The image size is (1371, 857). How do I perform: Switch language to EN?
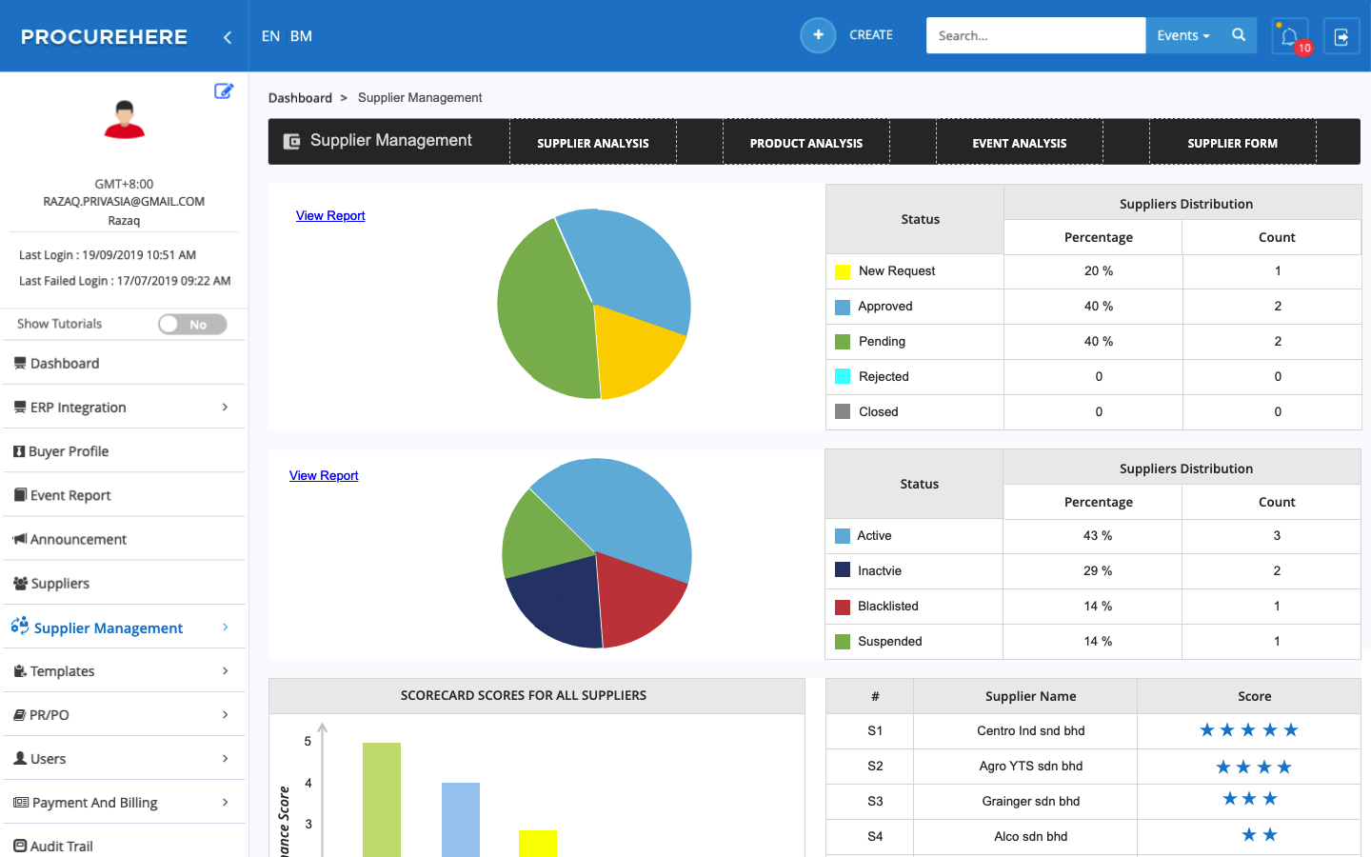(270, 36)
